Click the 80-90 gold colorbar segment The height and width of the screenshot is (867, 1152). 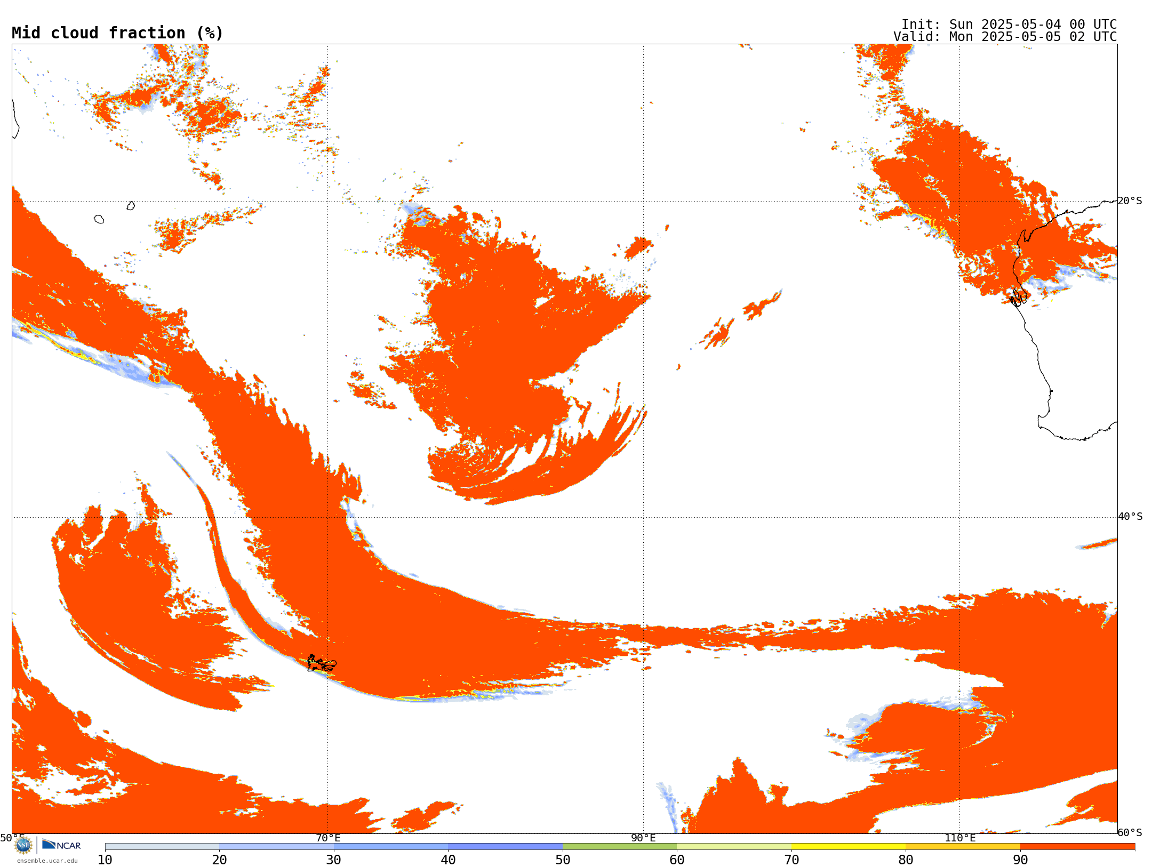pos(963,847)
